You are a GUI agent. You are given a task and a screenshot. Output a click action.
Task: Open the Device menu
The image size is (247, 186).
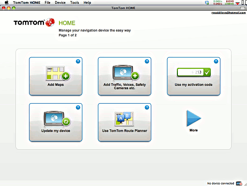pos(60,2)
